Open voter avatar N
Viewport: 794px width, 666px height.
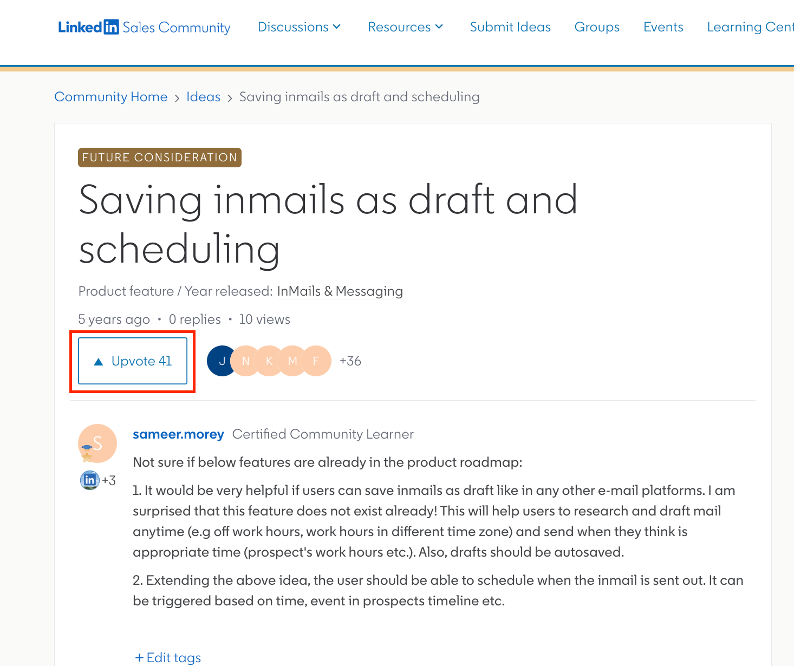point(245,361)
